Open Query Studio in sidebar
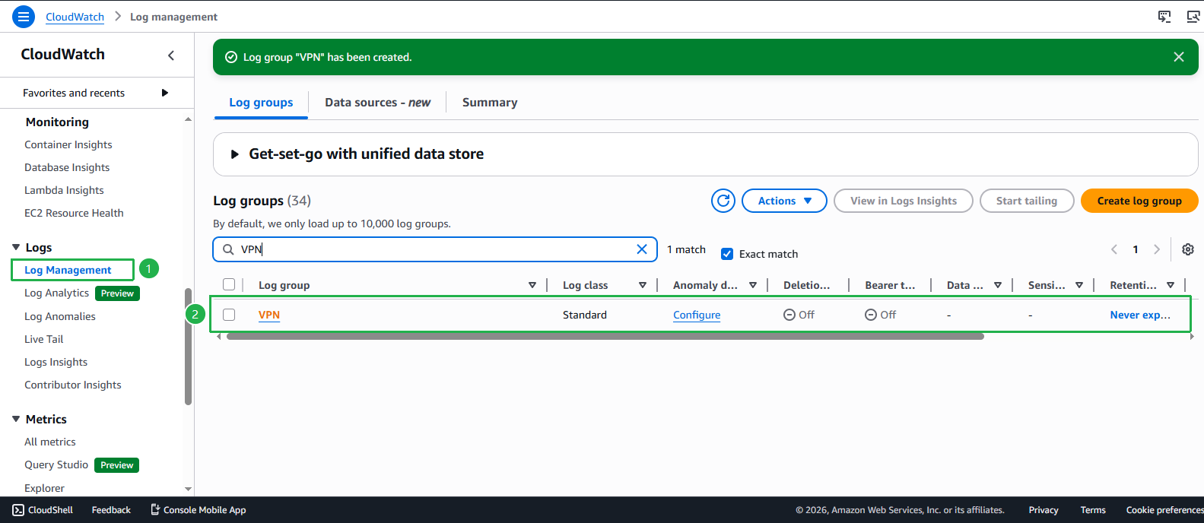Screen dimensions: 1204x523 56,464
